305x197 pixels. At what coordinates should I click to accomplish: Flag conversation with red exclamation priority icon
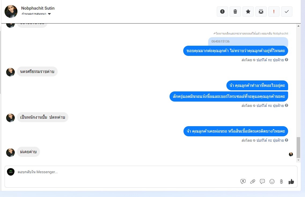[274, 12]
